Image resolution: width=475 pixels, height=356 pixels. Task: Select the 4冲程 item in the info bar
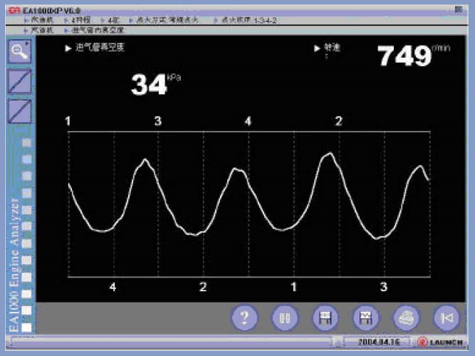pyautogui.click(x=83, y=21)
